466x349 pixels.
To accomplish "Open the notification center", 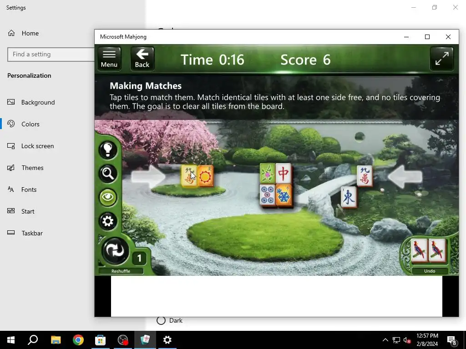I will [452, 340].
